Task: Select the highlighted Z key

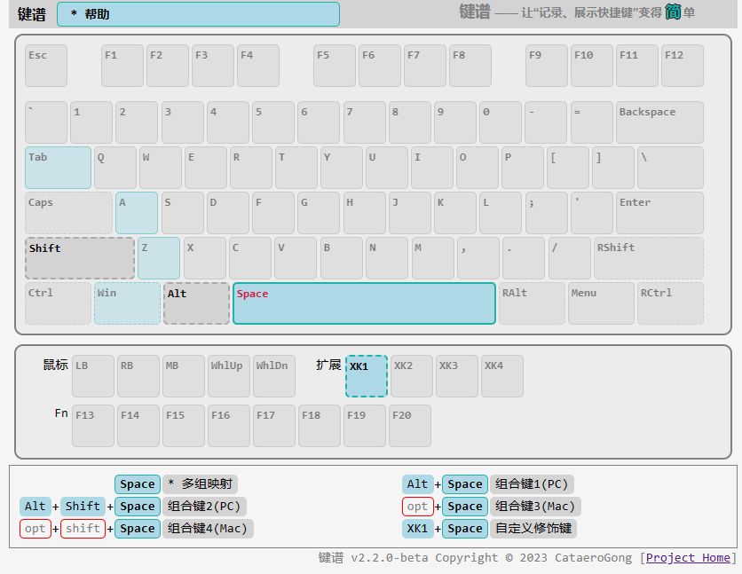Action: [159, 258]
